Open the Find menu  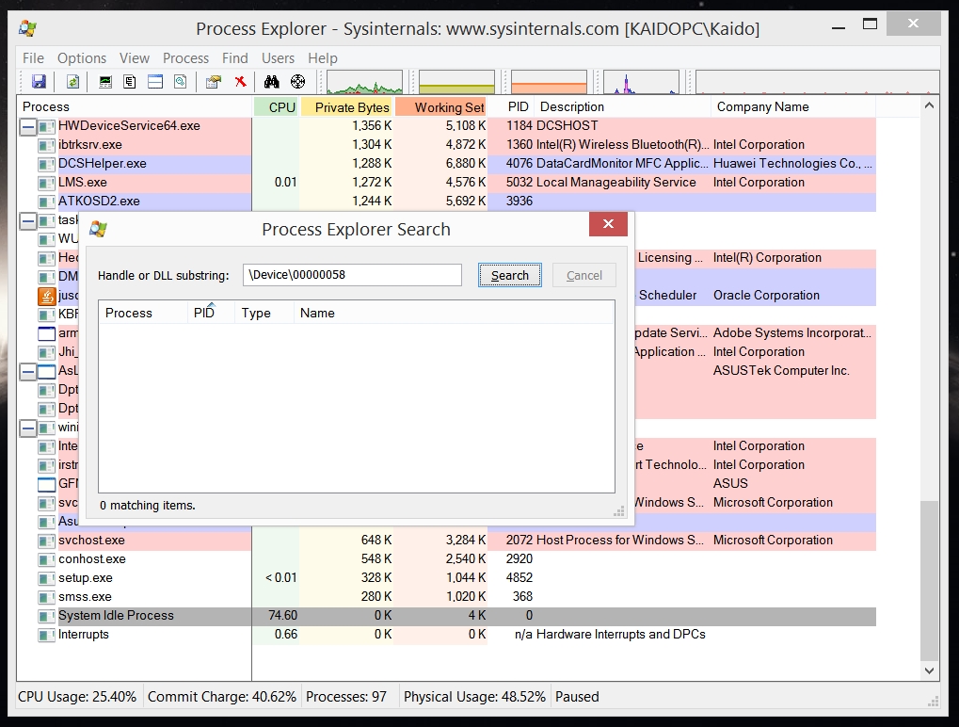coord(235,58)
